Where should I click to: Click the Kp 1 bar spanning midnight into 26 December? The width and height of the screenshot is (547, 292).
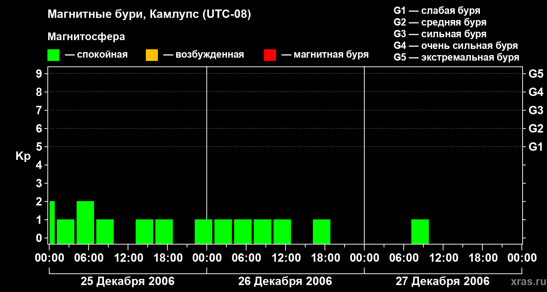pos(203,231)
